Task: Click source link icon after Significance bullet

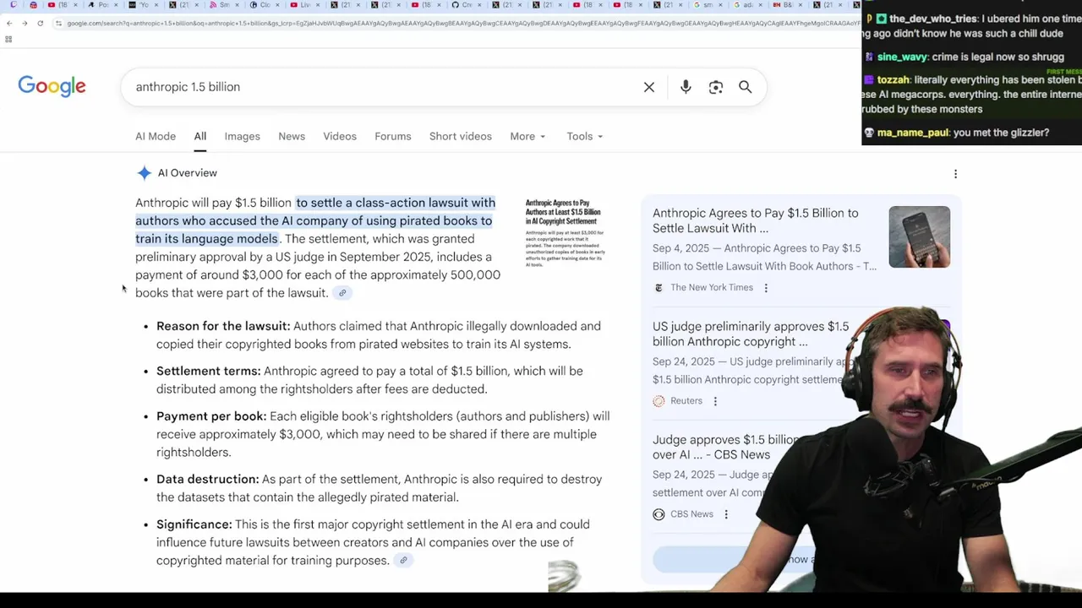Action: tap(403, 561)
